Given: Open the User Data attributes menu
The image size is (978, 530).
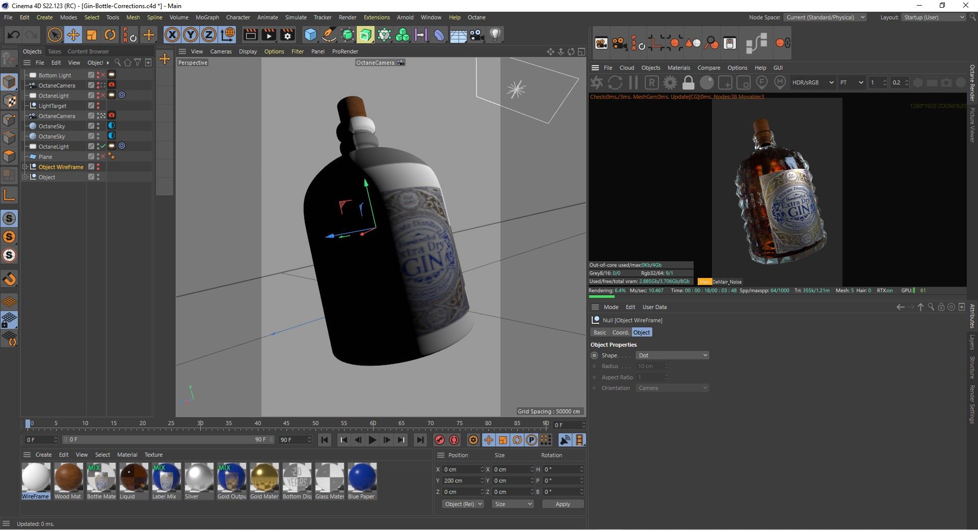Looking at the screenshot, I should (654, 307).
